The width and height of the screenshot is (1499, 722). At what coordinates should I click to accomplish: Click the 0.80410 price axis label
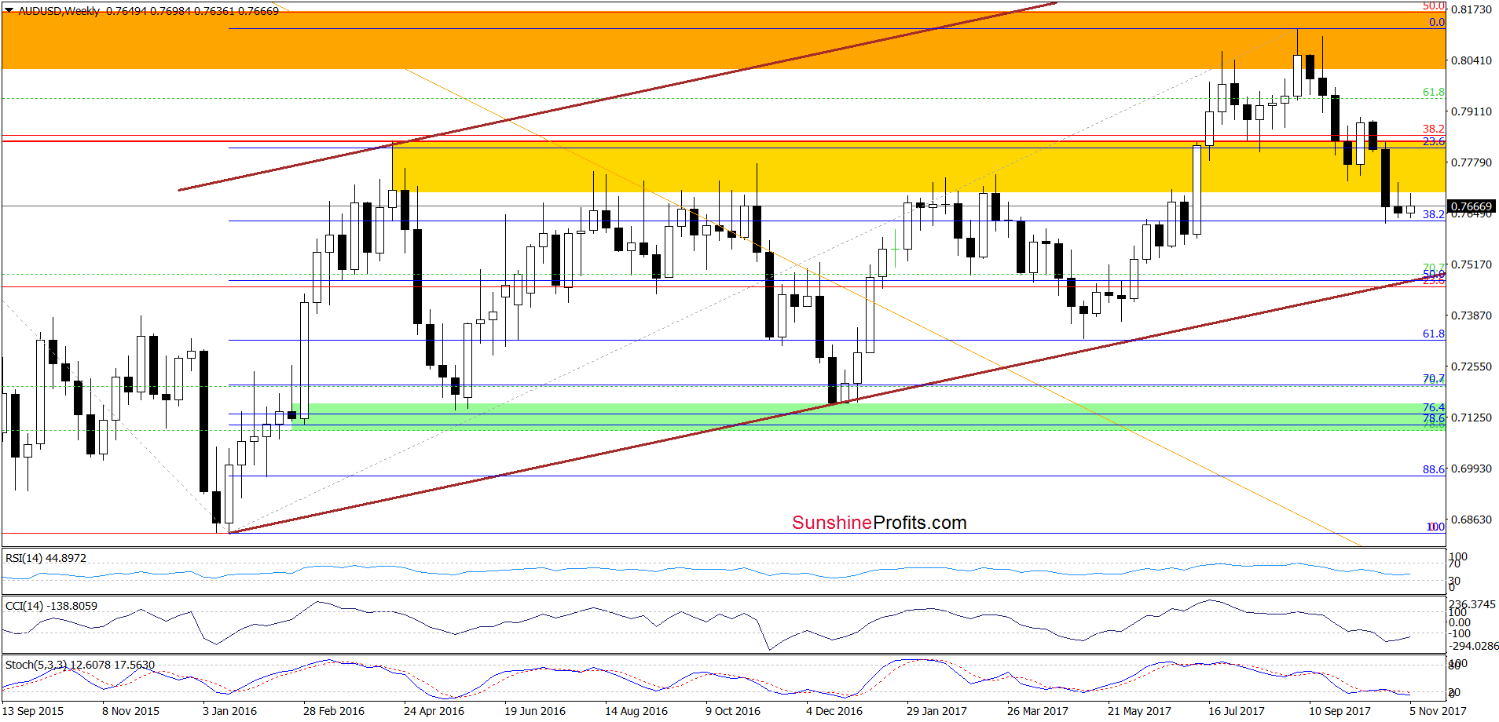click(1472, 60)
